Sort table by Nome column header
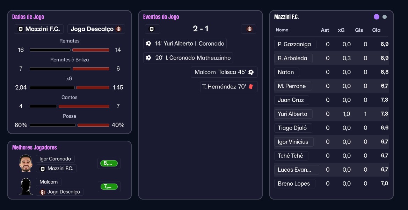Viewport: 408px width, 210px height. pyautogui.click(x=282, y=30)
